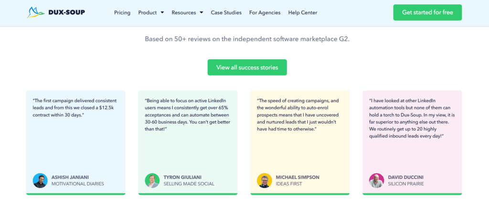Click Tyron Giuliani's avatar photo
Screen dimensions: 489x201
click(152, 181)
